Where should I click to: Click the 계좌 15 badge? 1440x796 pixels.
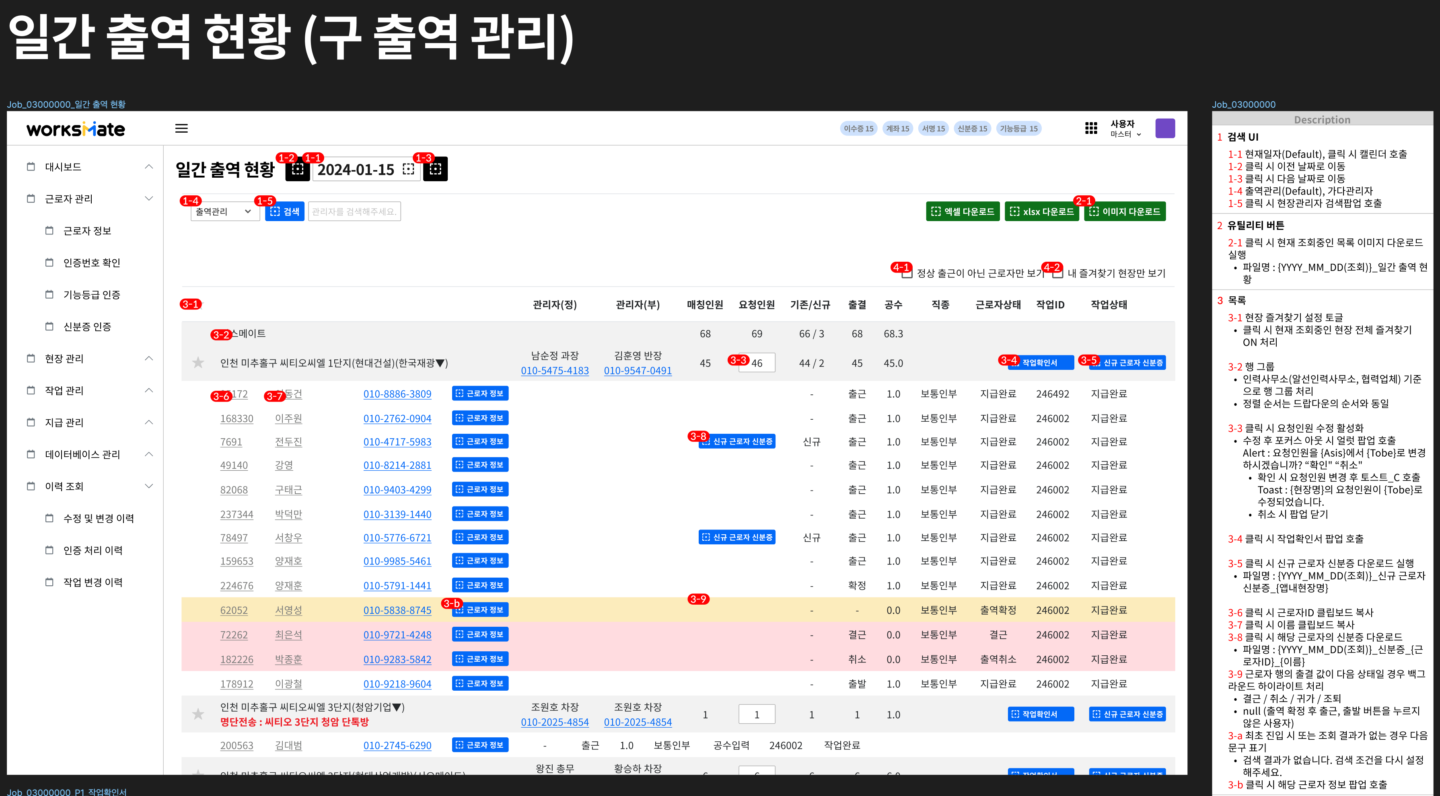click(897, 129)
